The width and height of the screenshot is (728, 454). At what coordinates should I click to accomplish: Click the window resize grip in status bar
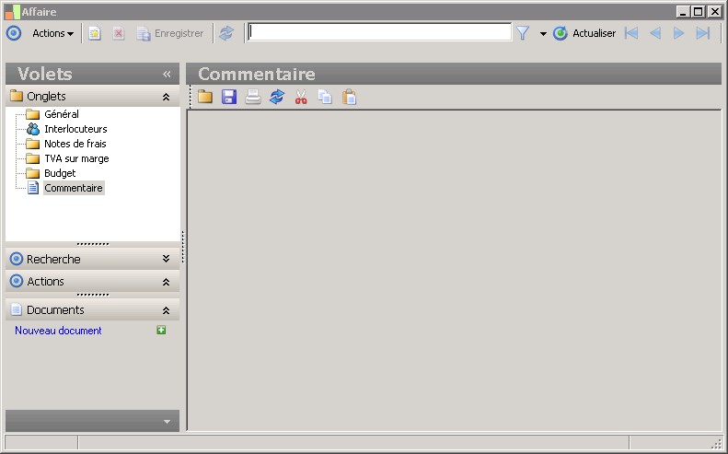716,443
